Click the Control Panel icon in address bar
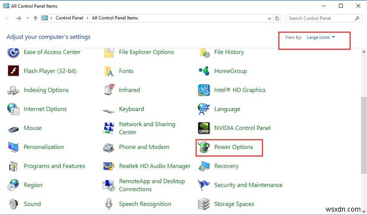This screenshot has width=367, height=215. pos(45,18)
